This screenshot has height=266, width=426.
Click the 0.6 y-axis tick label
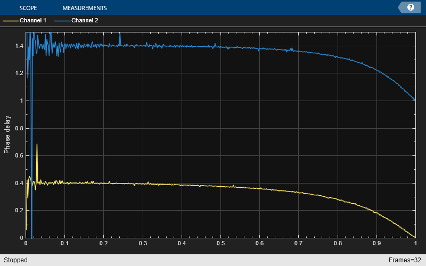click(x=19, y=155)
